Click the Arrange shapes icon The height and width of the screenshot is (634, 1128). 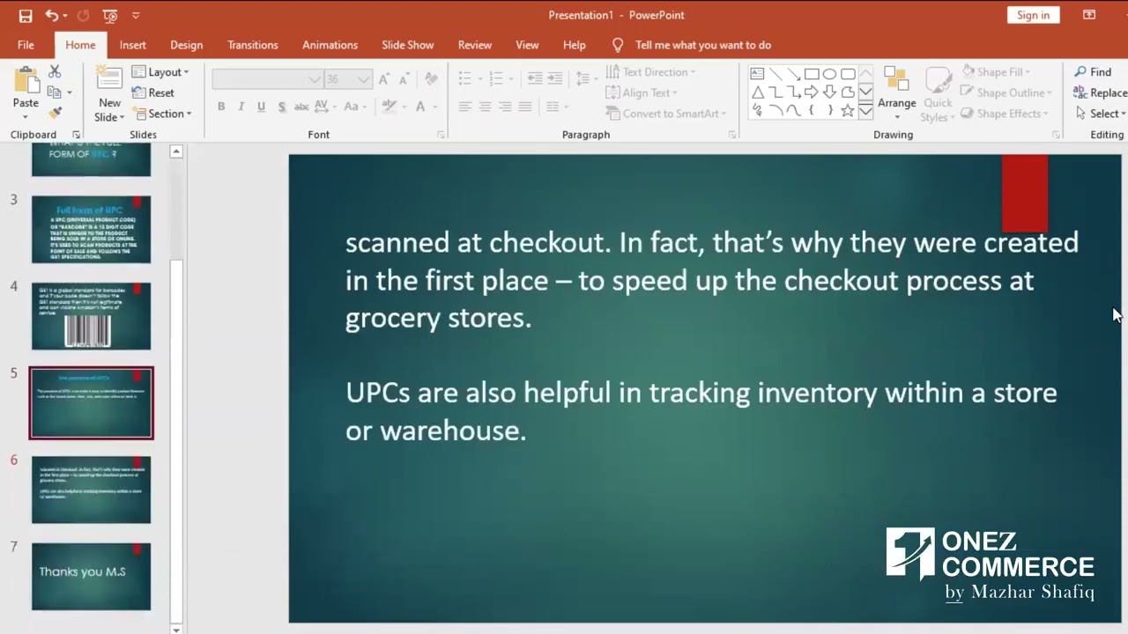[896, 79]
